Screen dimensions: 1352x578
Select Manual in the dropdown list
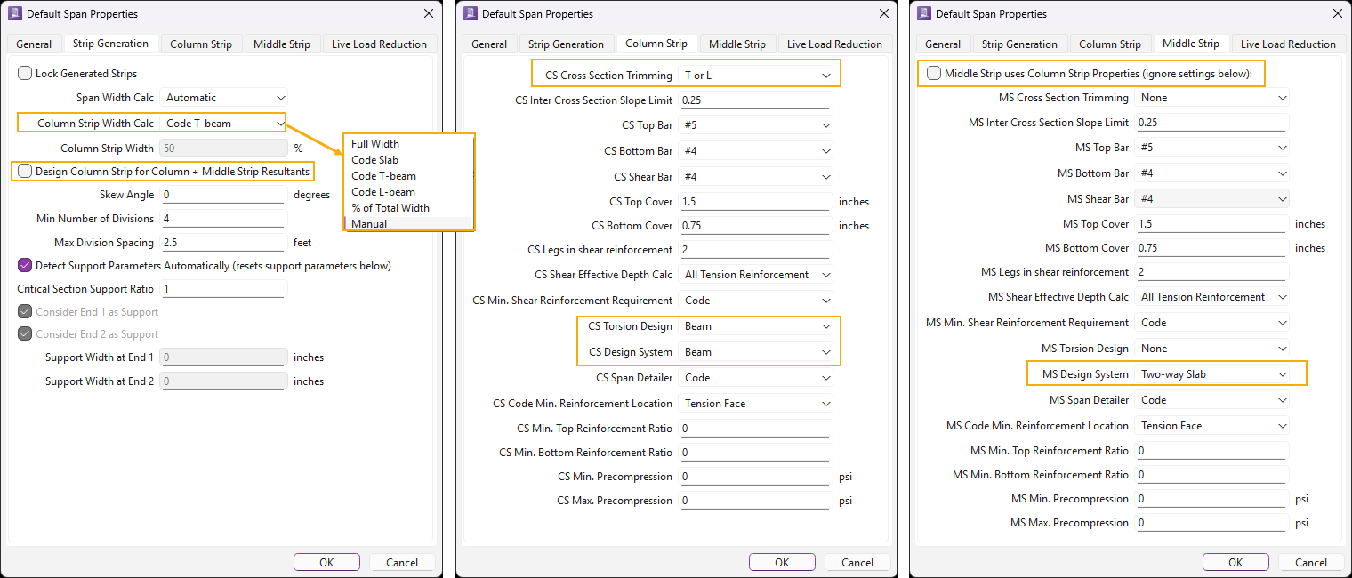click(409, 224)
